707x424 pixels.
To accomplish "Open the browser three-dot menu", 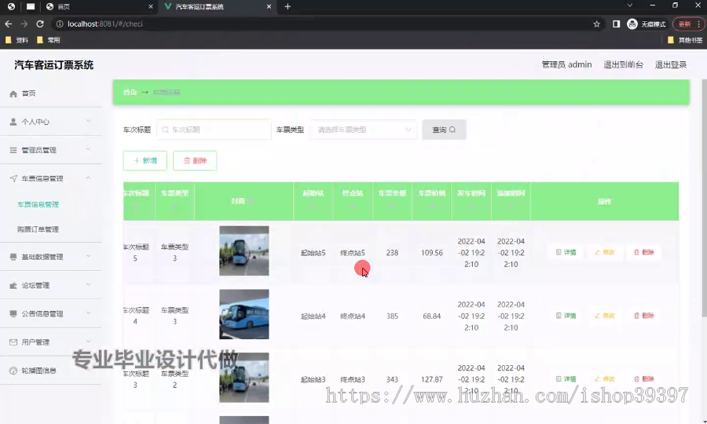I will point(699,24).
